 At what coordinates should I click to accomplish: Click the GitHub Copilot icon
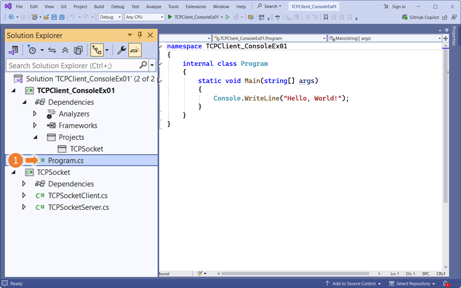405,17
